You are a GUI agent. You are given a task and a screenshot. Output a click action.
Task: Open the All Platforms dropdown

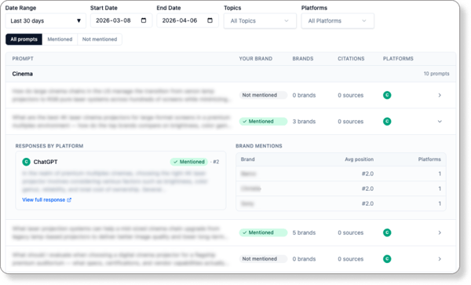click(338, 20)
